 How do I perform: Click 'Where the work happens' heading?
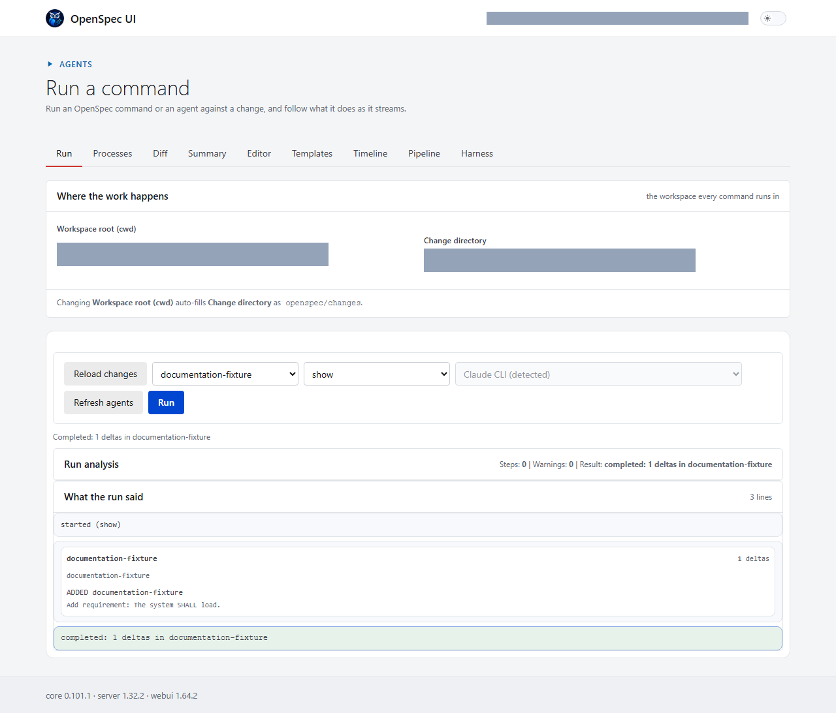pyautogui.click(x=112, y=196)
